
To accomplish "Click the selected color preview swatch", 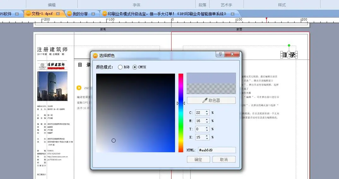I will pos(211,78).
